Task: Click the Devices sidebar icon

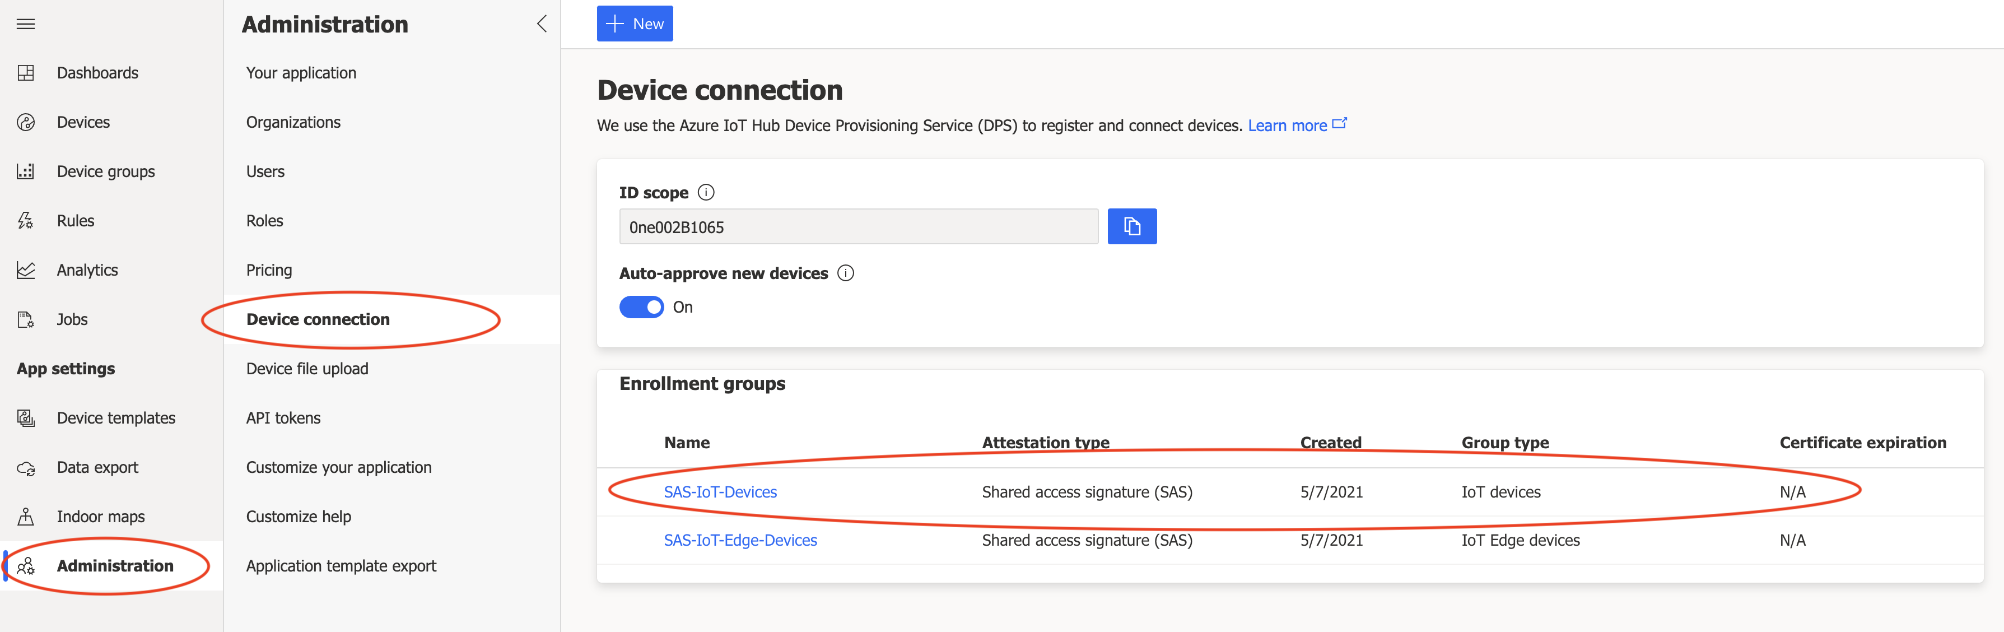Action: tap(26, 122)
